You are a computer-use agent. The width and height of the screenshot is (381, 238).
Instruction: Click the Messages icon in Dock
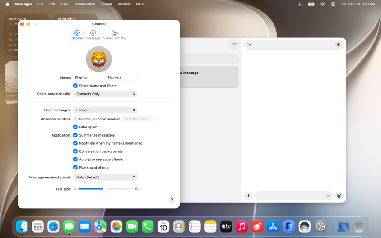(69, 227)
